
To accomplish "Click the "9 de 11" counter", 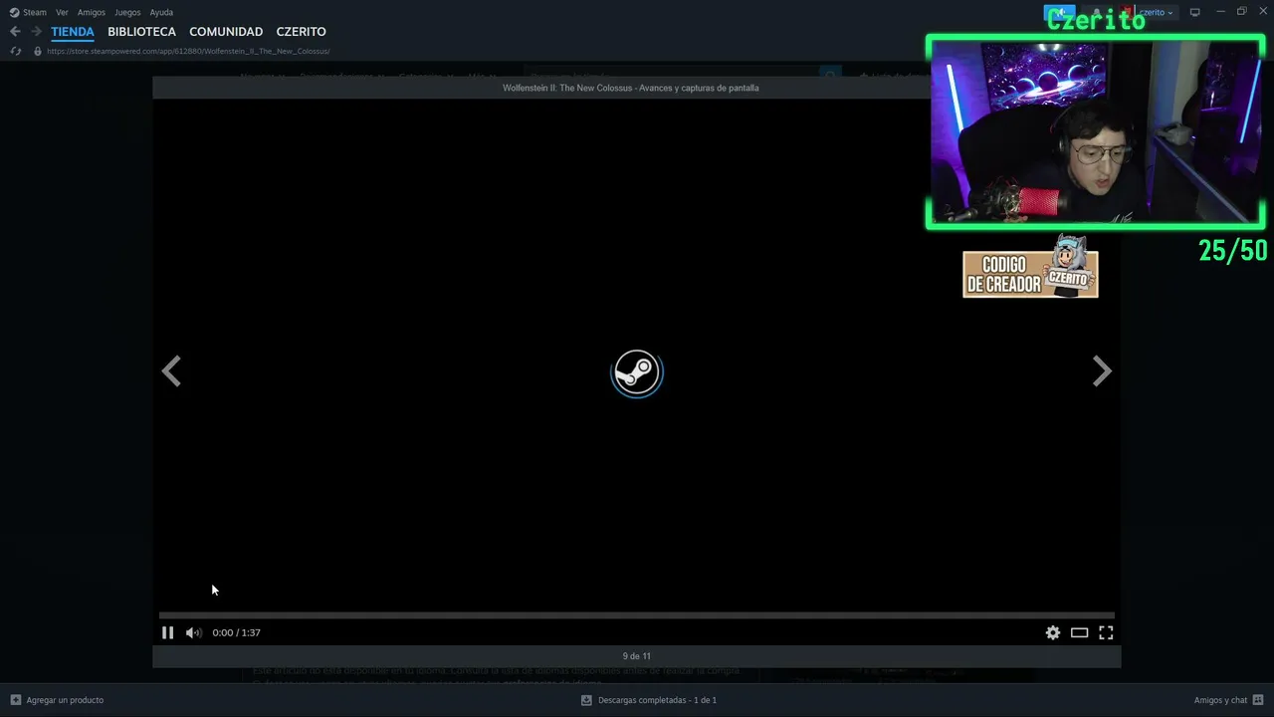I will (637, 656).
